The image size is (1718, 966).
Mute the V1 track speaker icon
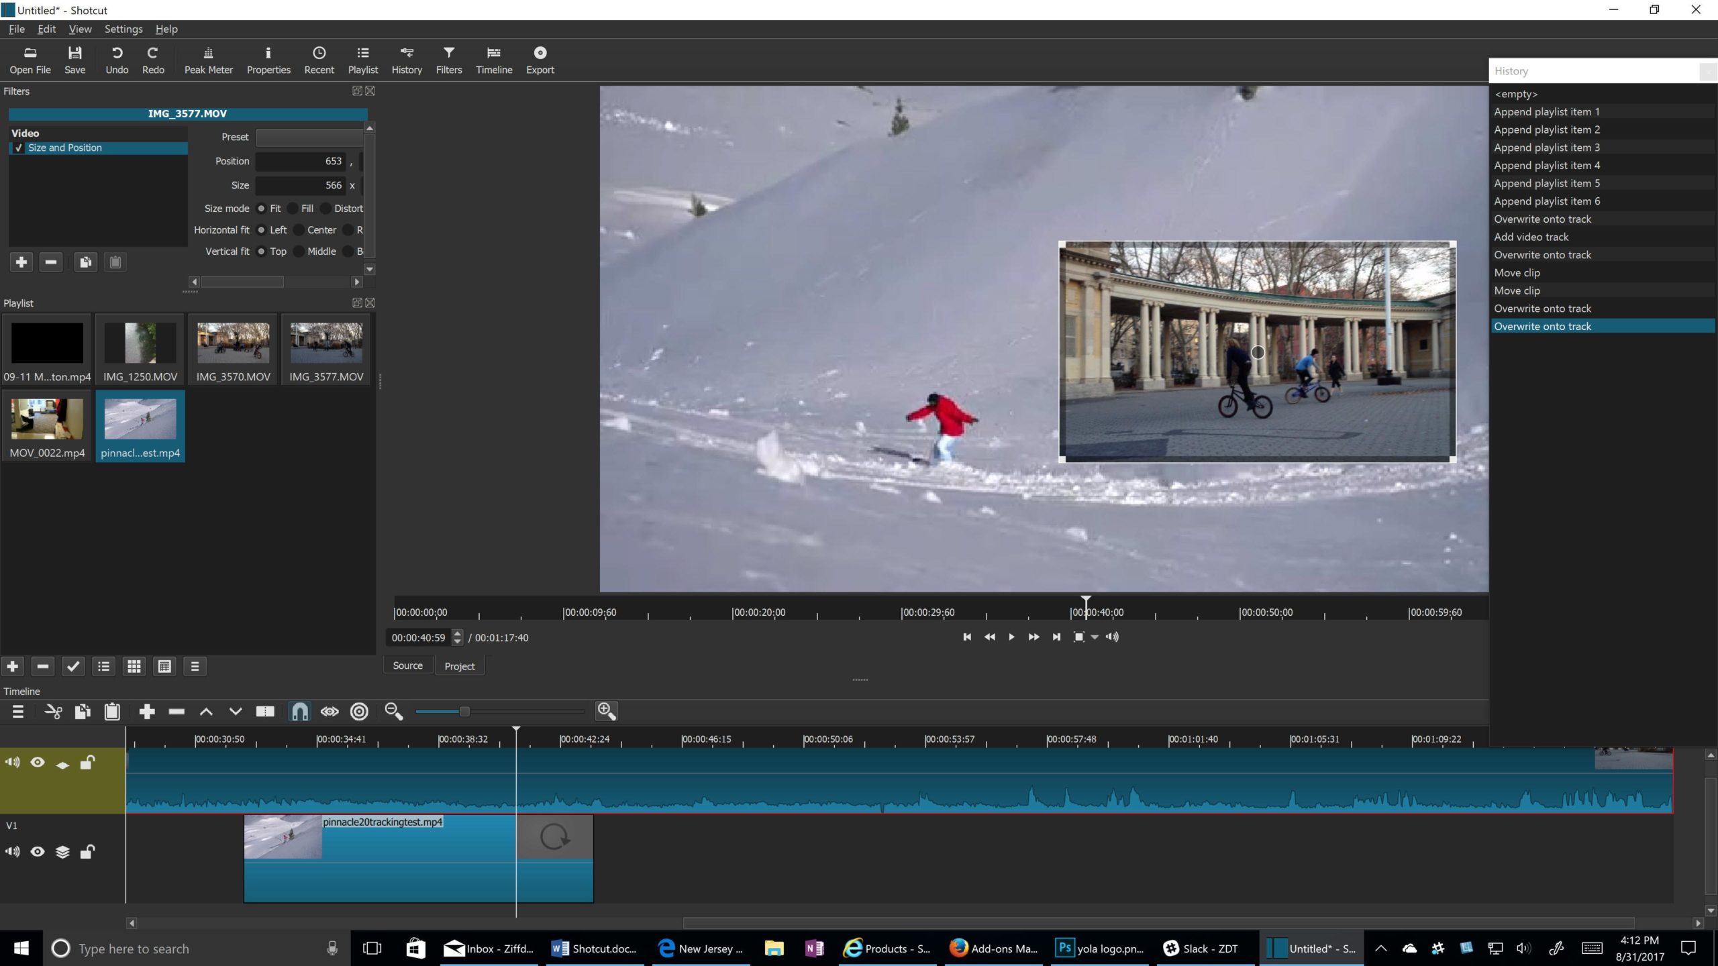pyautogui.click(x=12, y=851)
